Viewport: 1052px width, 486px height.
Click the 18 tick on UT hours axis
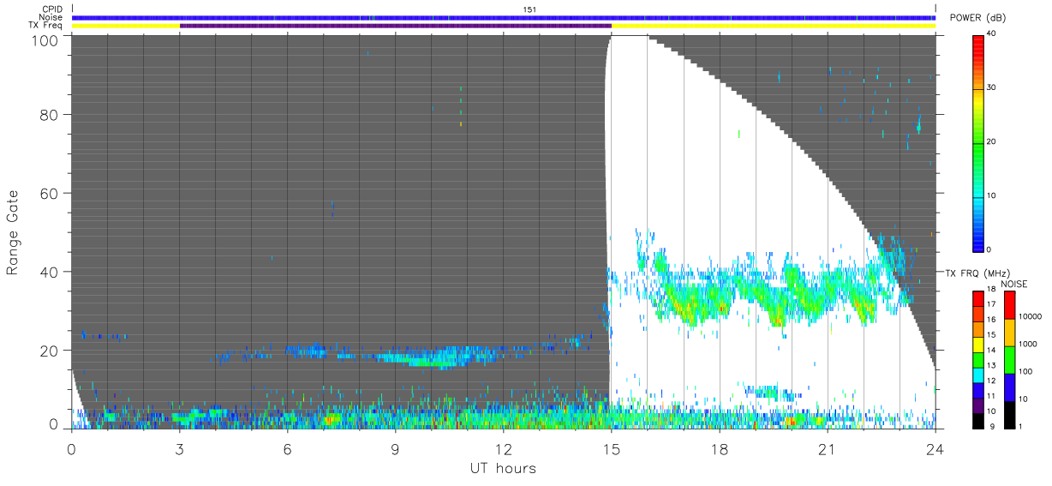[719, 449]
